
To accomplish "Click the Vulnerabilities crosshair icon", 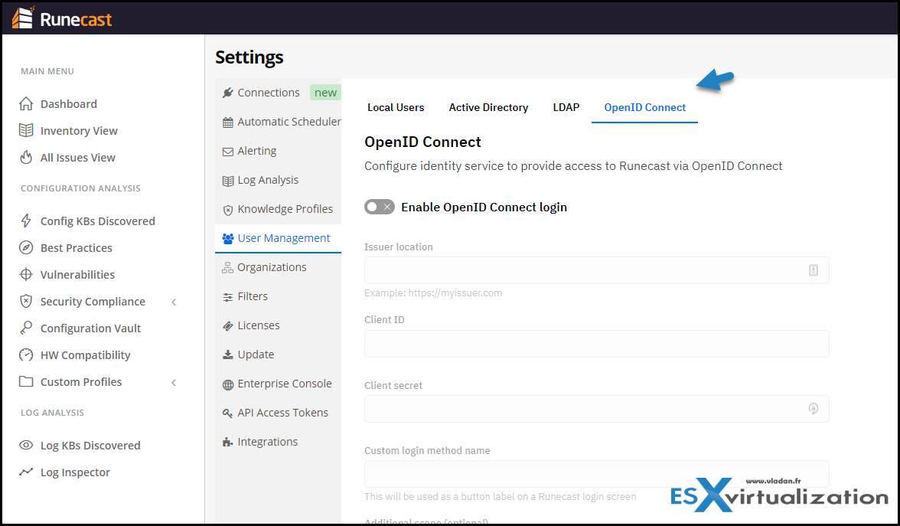I will [x=26, y=274].
